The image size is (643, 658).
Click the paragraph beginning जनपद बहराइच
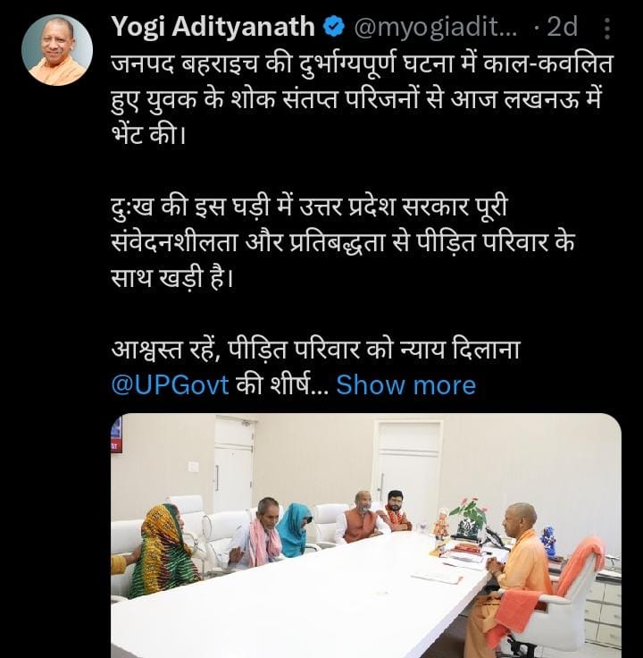pos(362,99)
